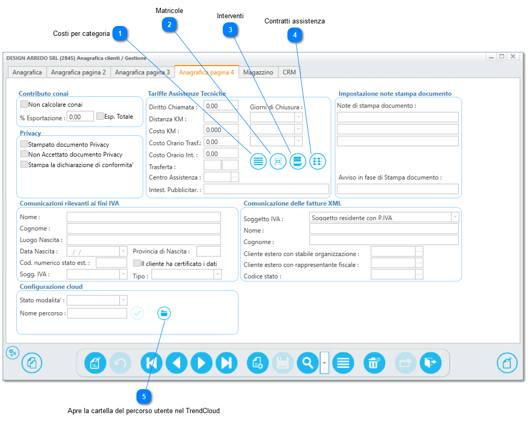528x423 pixels.
Task: Check Il cliente ha certificato i dati
Action: pyautogui.click(x=137, y=263)
